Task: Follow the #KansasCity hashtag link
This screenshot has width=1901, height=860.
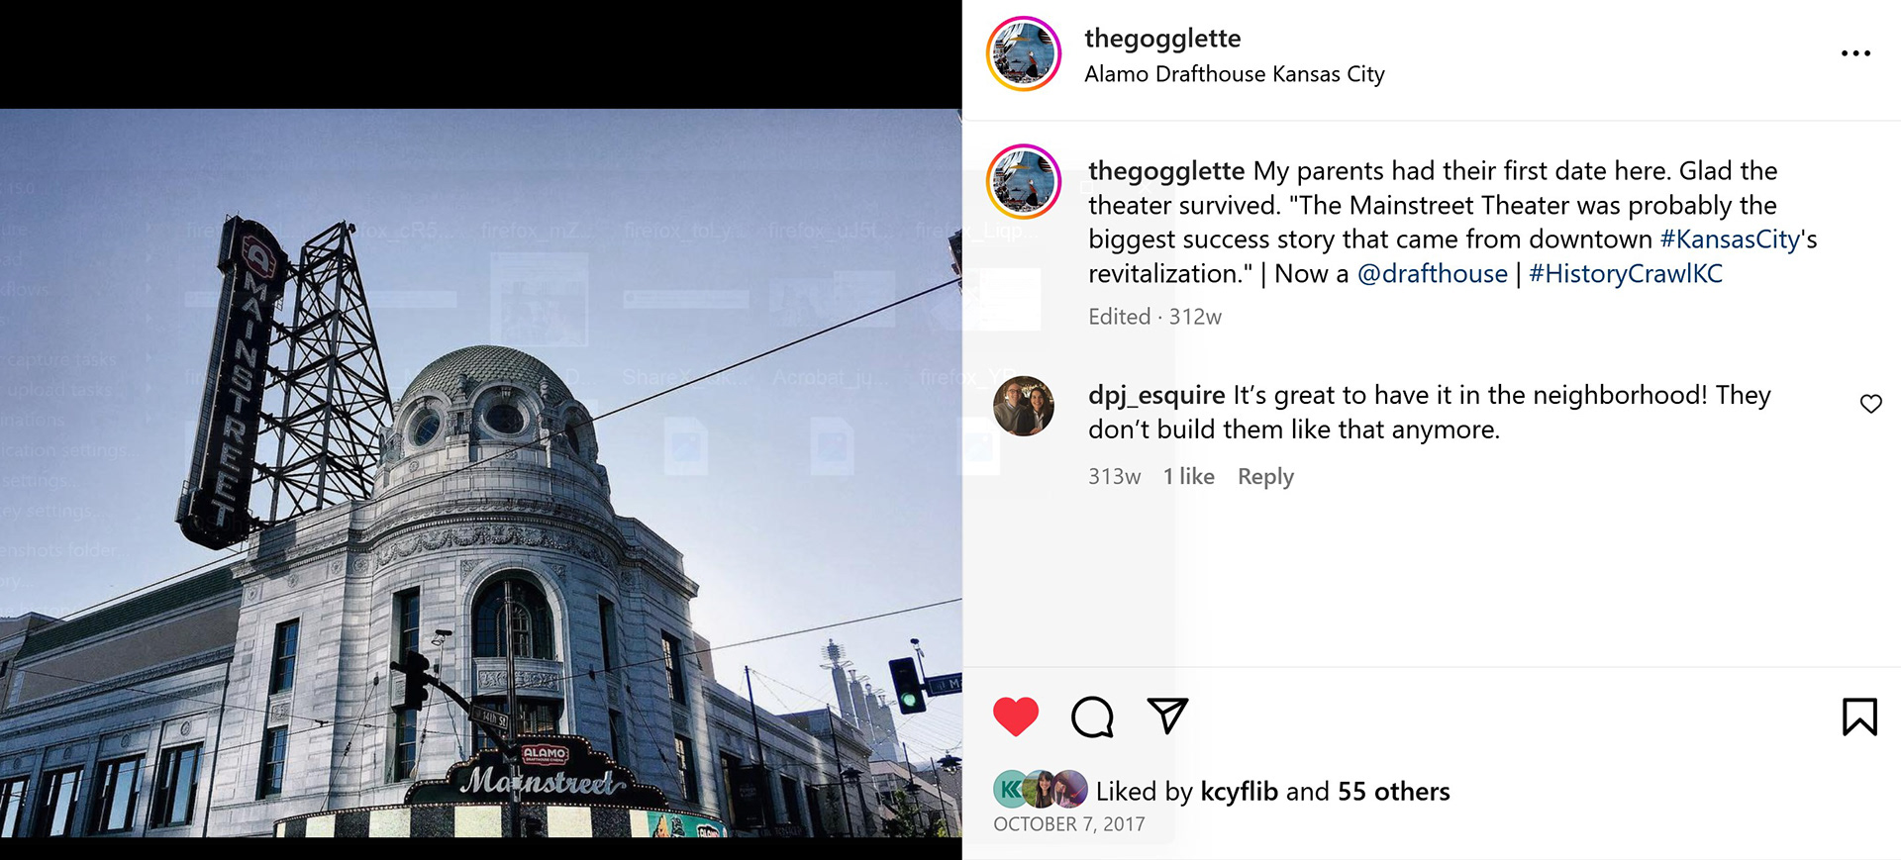Action: 1730,239
